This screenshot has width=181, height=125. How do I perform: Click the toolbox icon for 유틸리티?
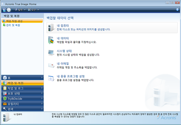pos(5,104)
